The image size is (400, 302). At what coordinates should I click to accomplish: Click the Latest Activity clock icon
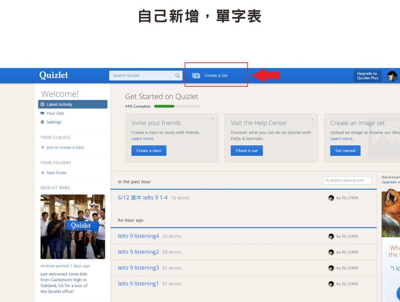point(42,104)
